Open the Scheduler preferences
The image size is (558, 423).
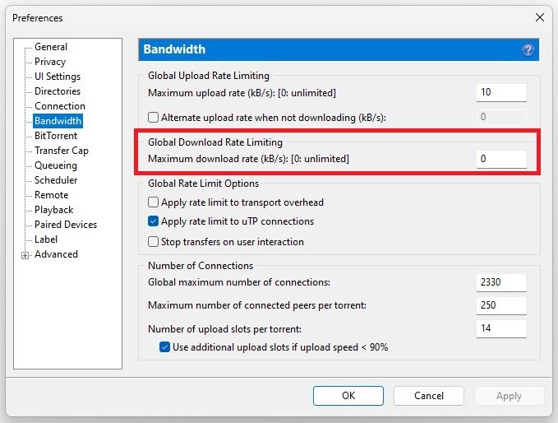(56, 180)
